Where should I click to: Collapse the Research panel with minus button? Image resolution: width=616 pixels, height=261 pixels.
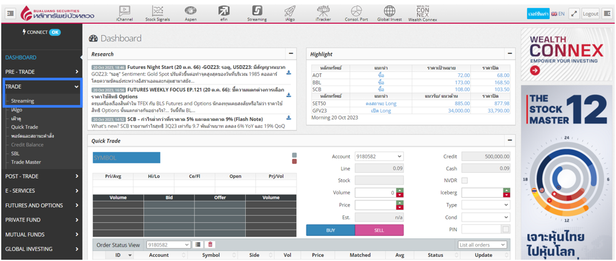click(x=290, y=54)
